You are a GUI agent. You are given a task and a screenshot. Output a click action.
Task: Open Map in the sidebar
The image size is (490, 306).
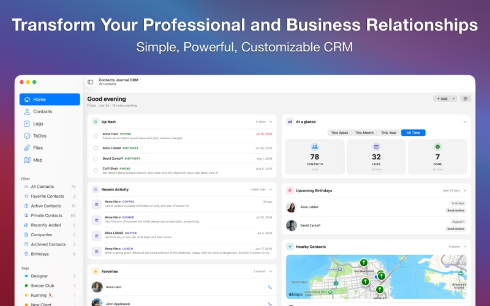point(50,160)
